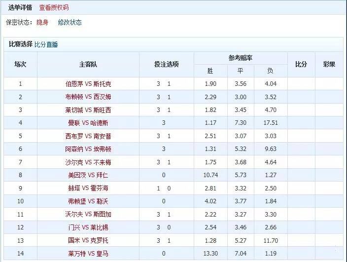The height and width of the screenshot is (262, 347).
Task: Open the 比分直播 live score link
Action: [x=46, y=44]
